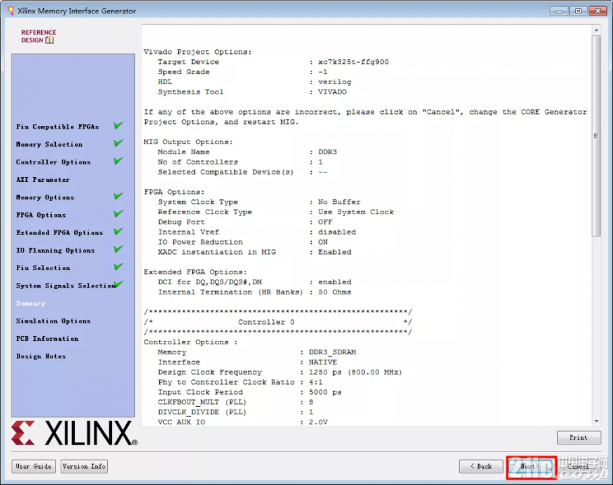Click the green checkmark beside IO Planning Options
Screen dimensions: 613x485
click(118, 249)
